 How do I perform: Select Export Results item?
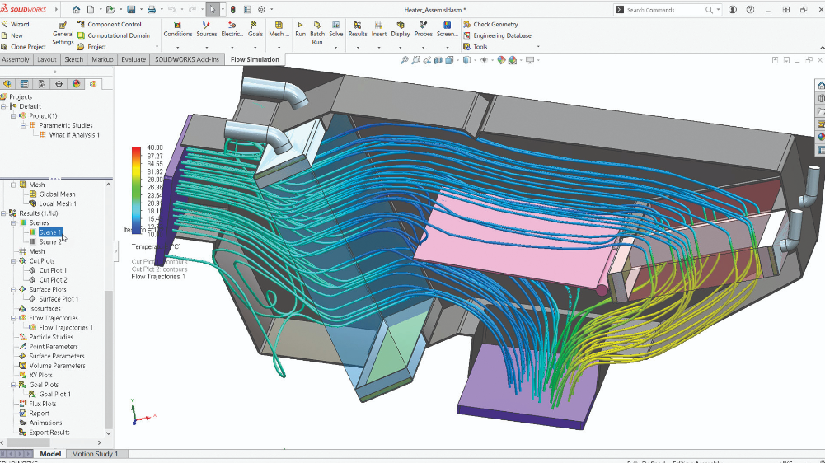point(49,433)
